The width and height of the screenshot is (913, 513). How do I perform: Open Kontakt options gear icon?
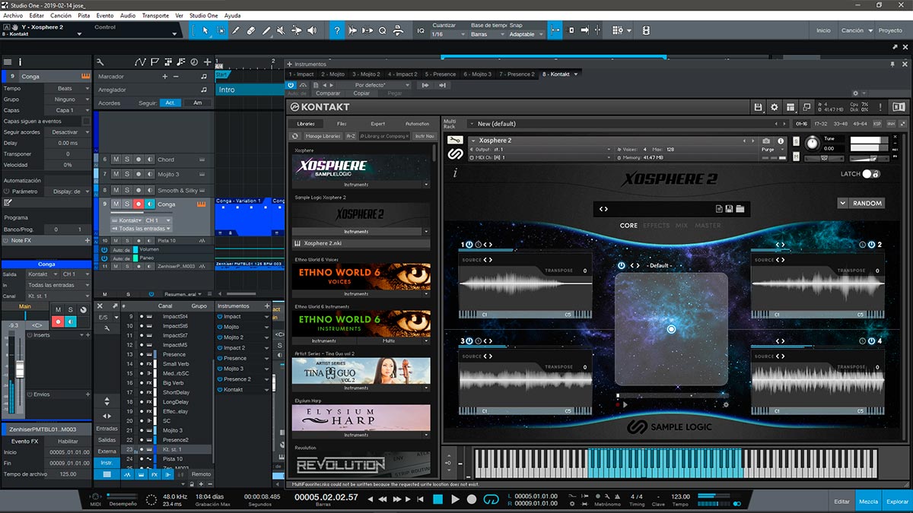(x=775, y=107)
